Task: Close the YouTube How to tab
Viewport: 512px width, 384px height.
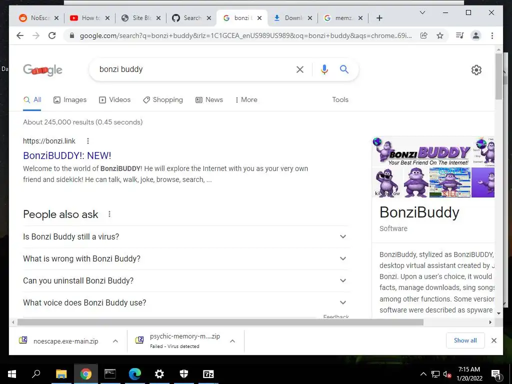Action: 107,18
